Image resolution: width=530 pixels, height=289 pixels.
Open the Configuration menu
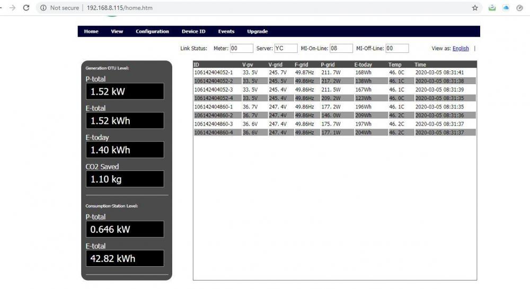[152, 31]
